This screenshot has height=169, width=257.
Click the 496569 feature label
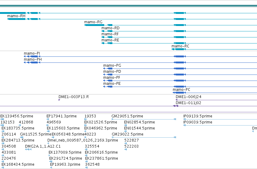[x=54, y=122]
